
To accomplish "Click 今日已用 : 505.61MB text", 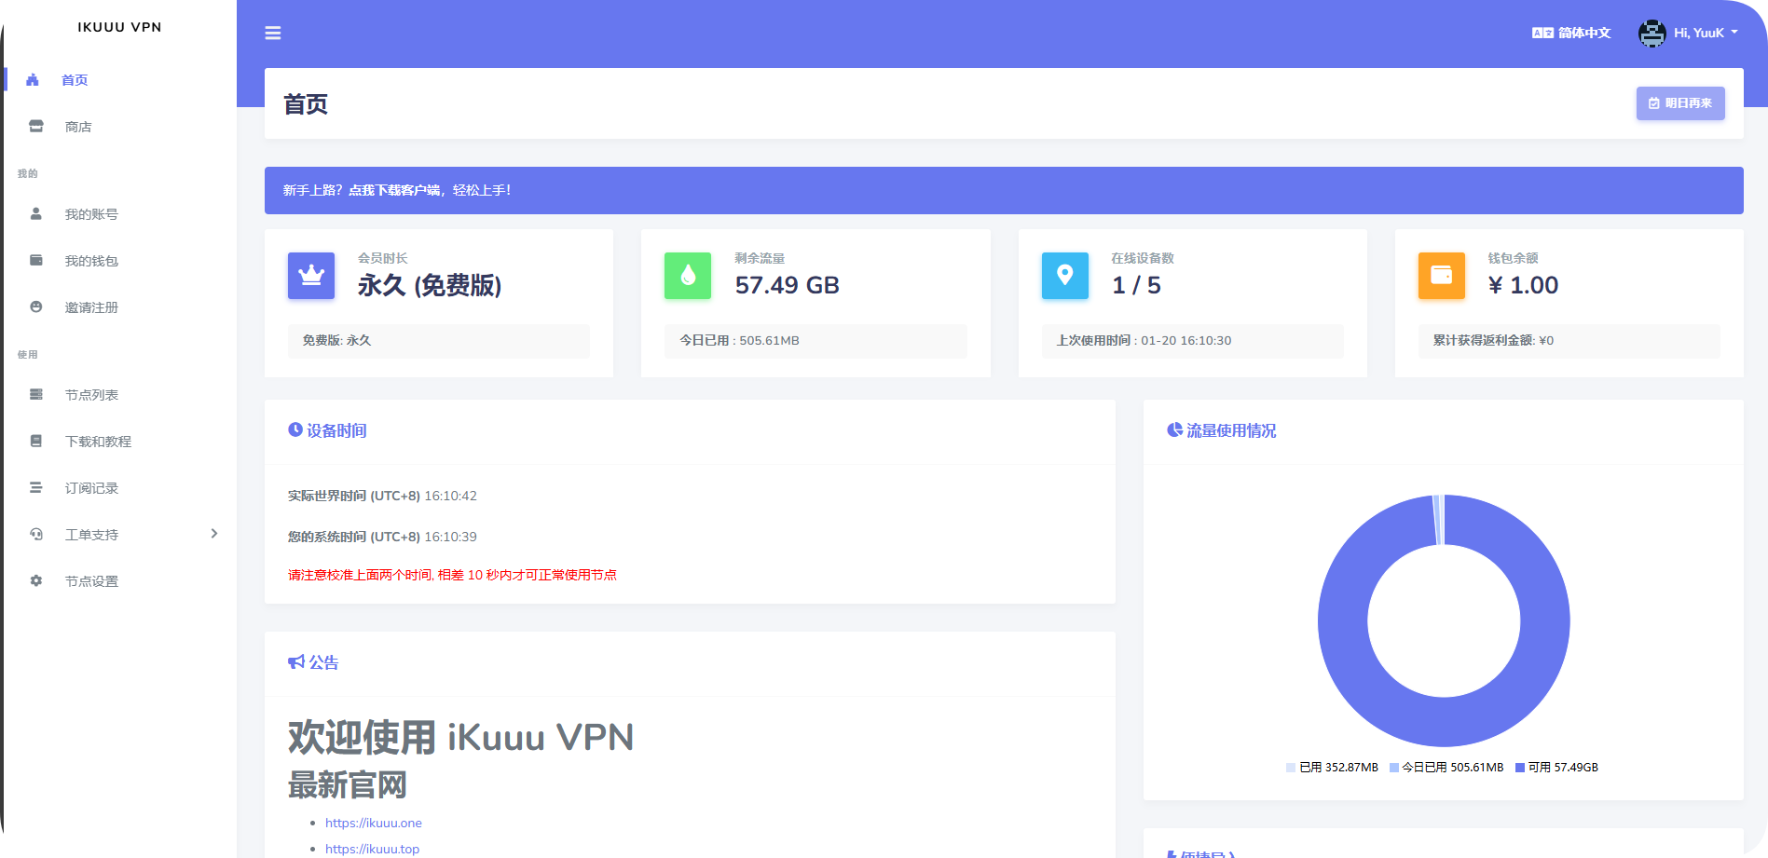I will 739,340.
